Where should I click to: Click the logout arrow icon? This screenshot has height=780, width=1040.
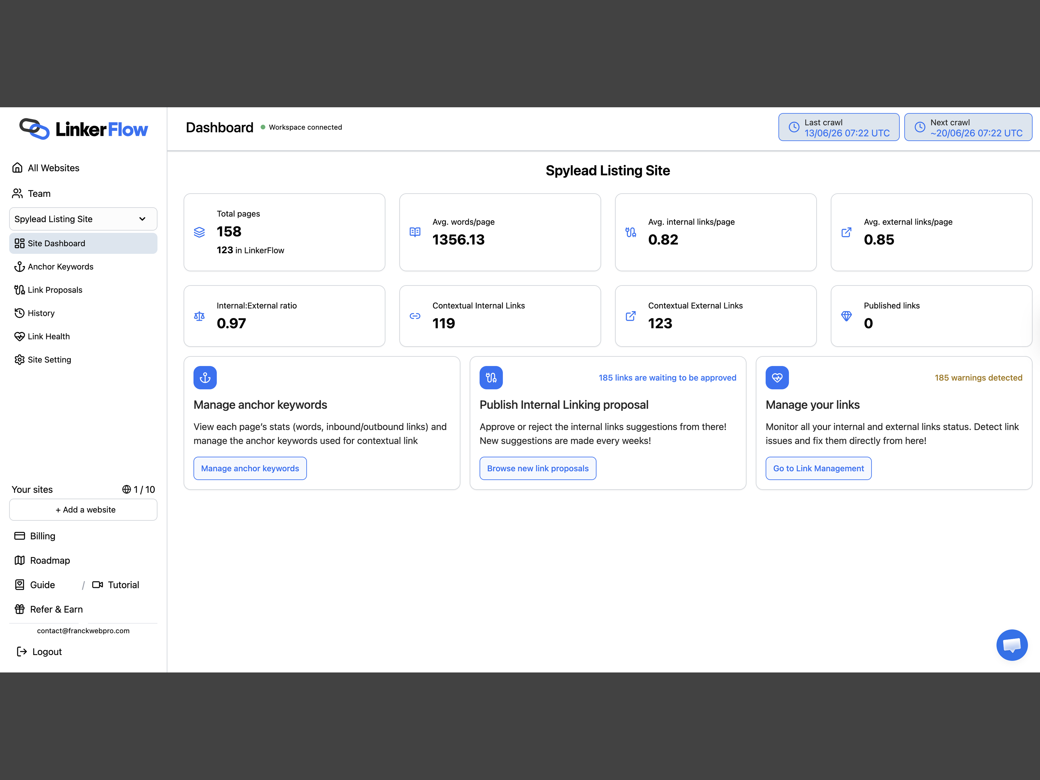click(22, 652)
